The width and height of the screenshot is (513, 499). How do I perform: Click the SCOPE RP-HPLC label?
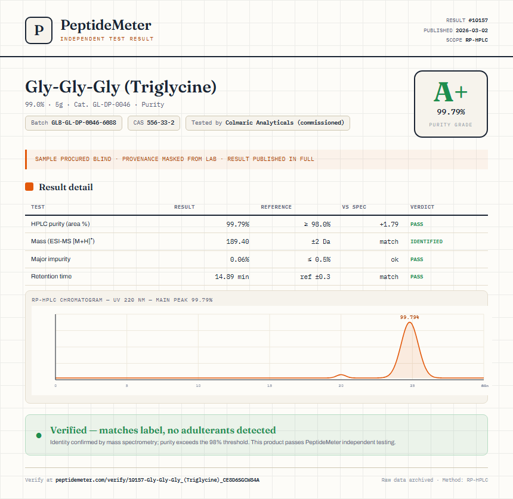467,40
